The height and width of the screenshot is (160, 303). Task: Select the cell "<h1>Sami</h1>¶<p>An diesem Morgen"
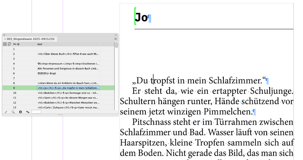coord(68,98)
